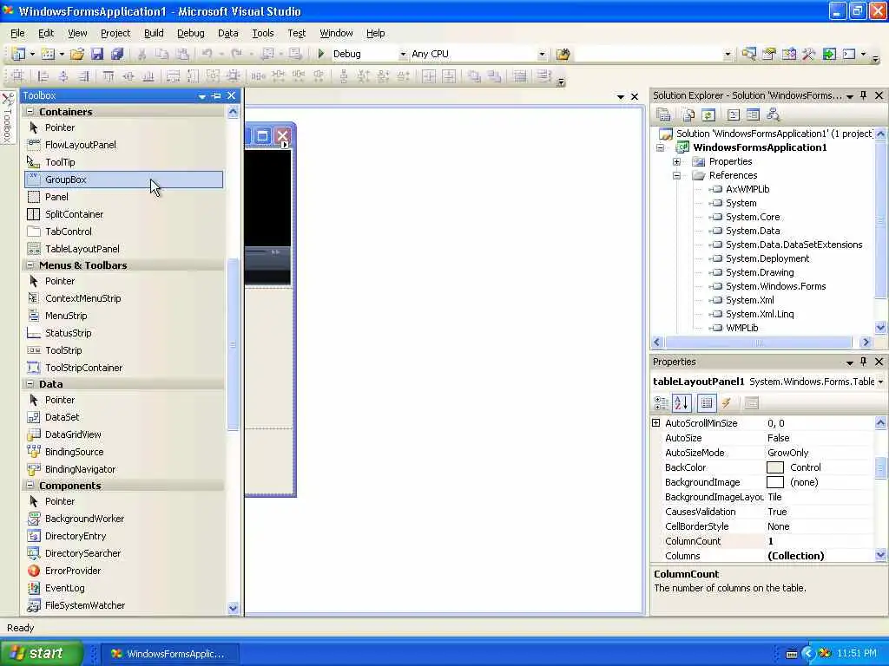Select the DataGridView toolbox item
The height and width of the screenshot is (666, 889).
click(123, 434)
